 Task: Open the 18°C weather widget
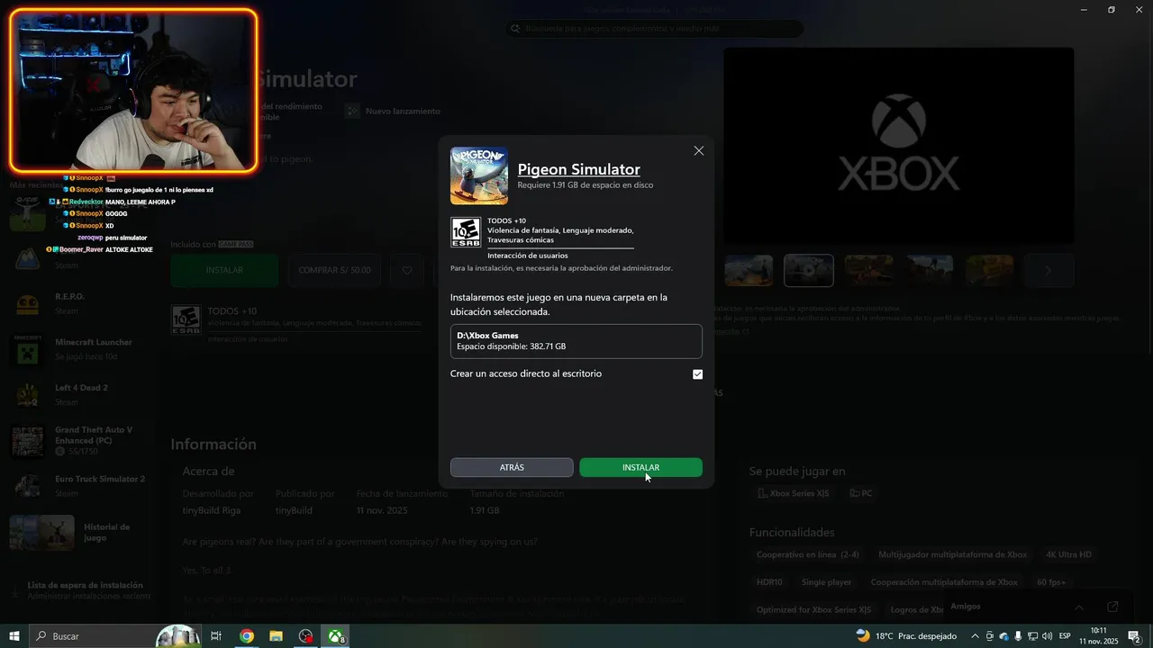907,636
